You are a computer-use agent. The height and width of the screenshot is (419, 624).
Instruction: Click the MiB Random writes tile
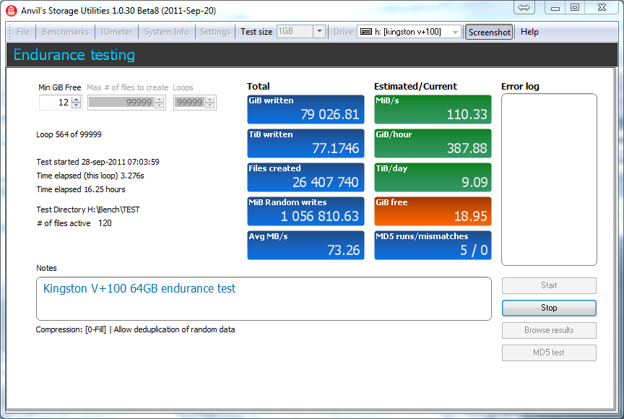point(305,211)
